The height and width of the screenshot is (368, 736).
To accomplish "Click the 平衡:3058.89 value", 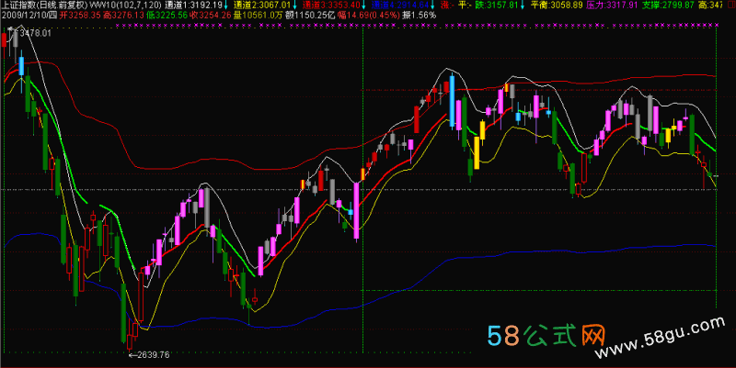I will point(557,6).
